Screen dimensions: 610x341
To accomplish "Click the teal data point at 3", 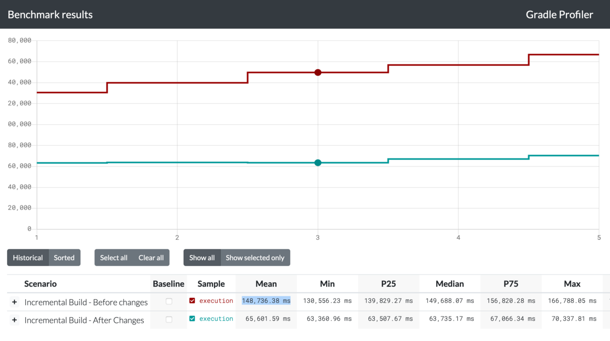I will point(318,163).
